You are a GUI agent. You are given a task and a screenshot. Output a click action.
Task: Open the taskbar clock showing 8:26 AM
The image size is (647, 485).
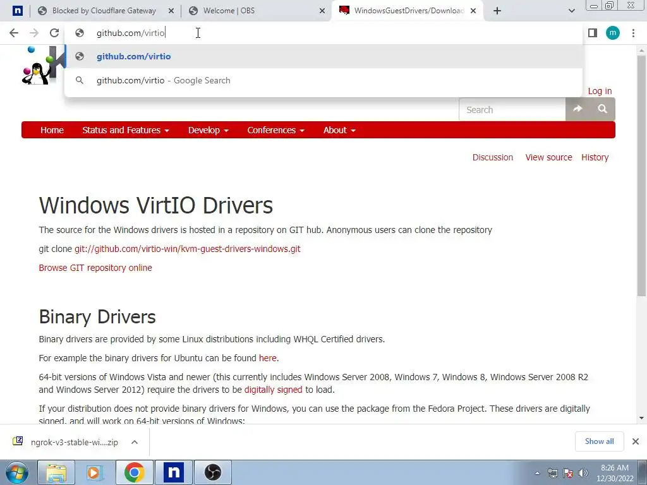(x=615, y=473)
